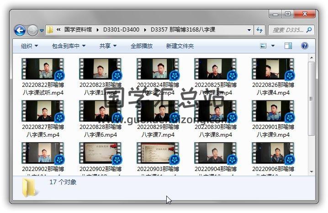Close the Explorer window
Viewport: 328px width, 213px height.
[305, 14]
